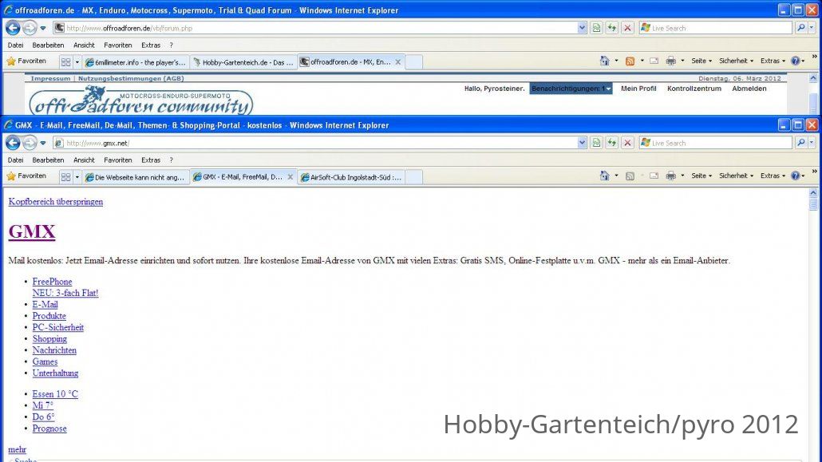The height and width of the screenshot is (462, 822).
Task: Open Quick Tabs in offroadforen window
Action: coord(65,62)
